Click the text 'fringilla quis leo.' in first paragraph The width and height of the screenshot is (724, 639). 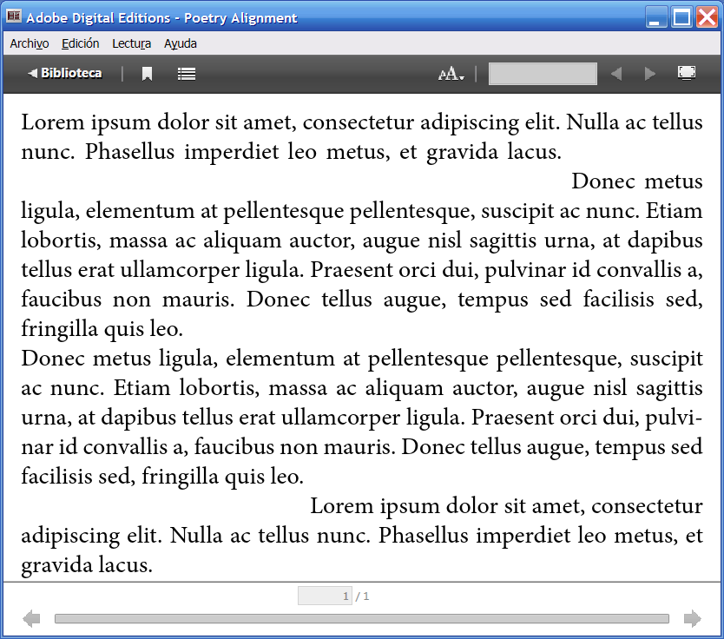[x=102, y=329]
